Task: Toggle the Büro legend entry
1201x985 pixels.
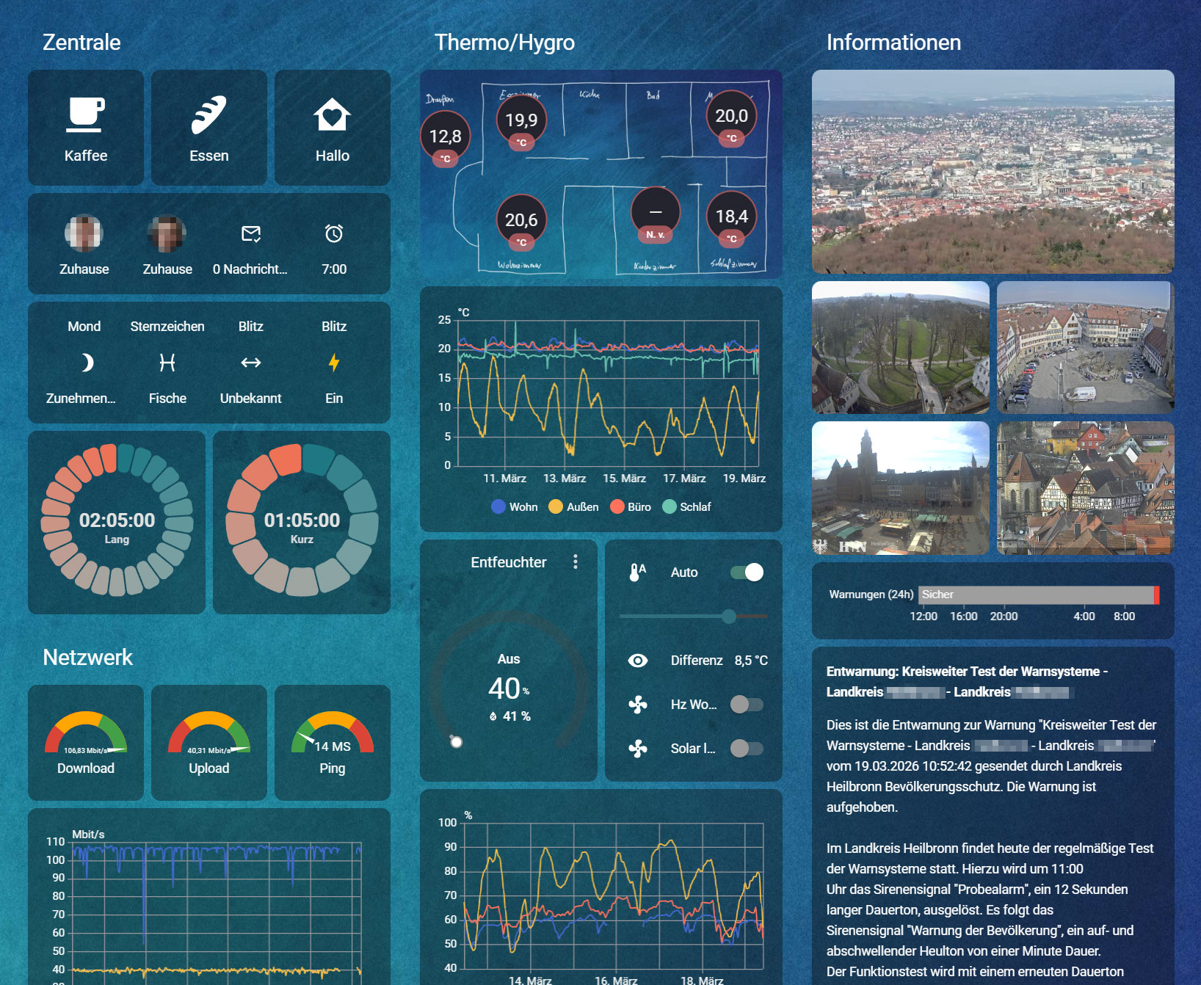Action: click(631, 507)
